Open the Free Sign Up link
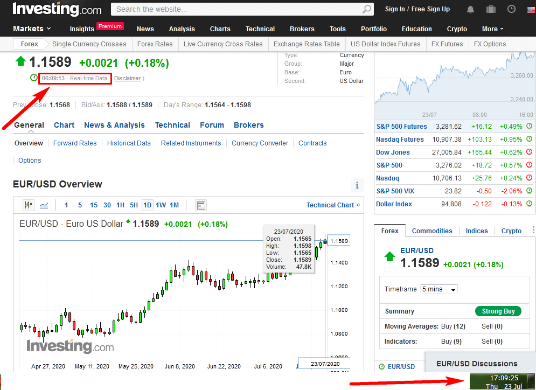The height and width of the screenshot is (390, 536). click(x=430, y=9)
